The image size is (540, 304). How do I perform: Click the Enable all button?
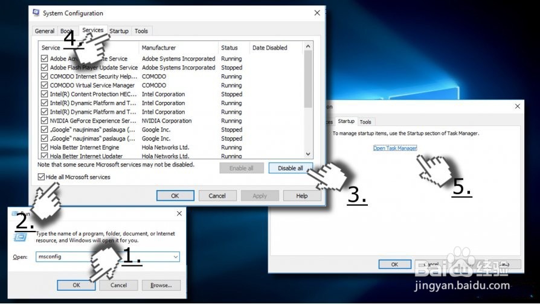tap(242, 168)
